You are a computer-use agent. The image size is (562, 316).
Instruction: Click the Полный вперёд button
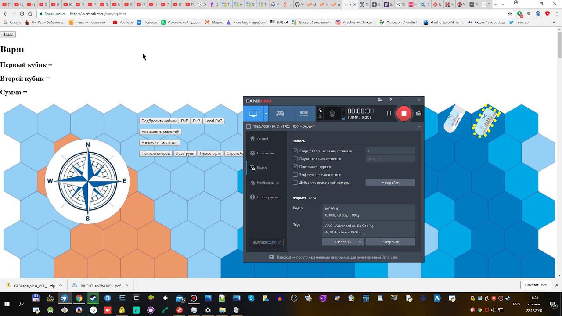(x=156, y=154)
